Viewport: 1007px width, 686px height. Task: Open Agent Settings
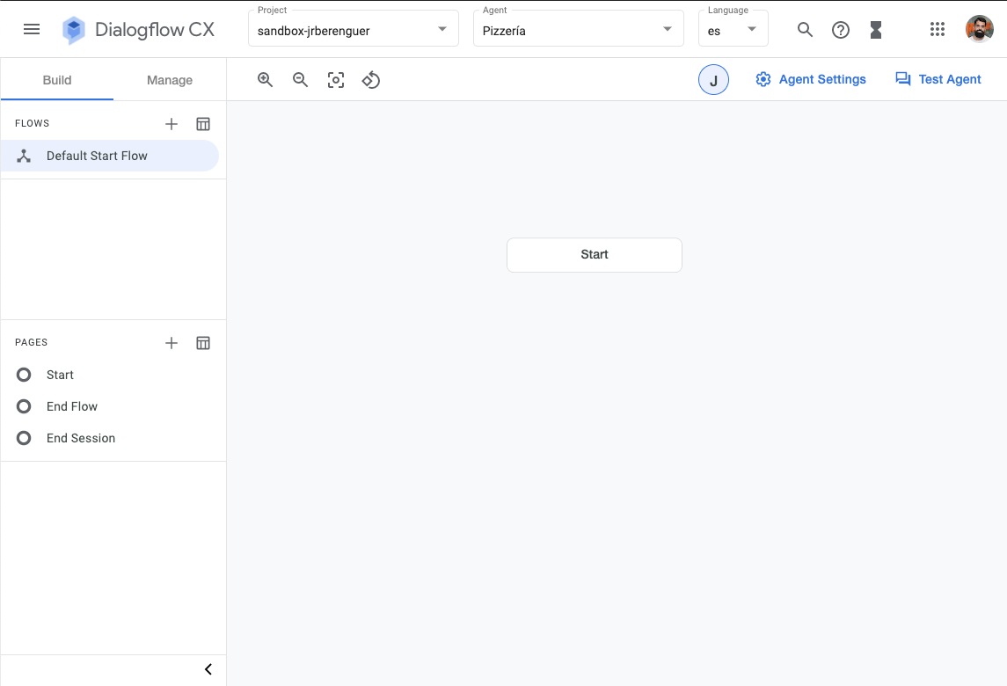click(x=810, y=79)
